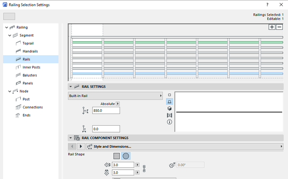288x179 pixels.
Task: Collapse RAIL COMPONENT SETTINGS panel
Action: pyautogui.click(x=71, y=138)
